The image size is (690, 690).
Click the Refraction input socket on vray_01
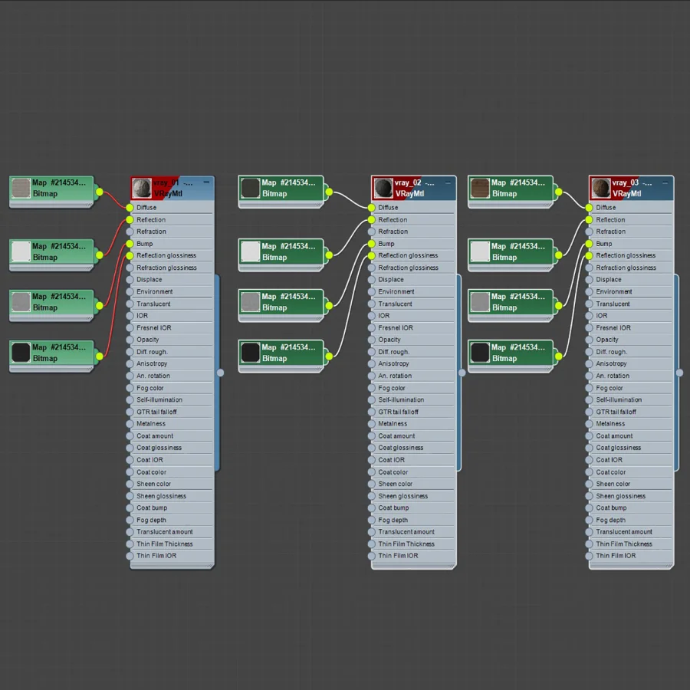130,232
